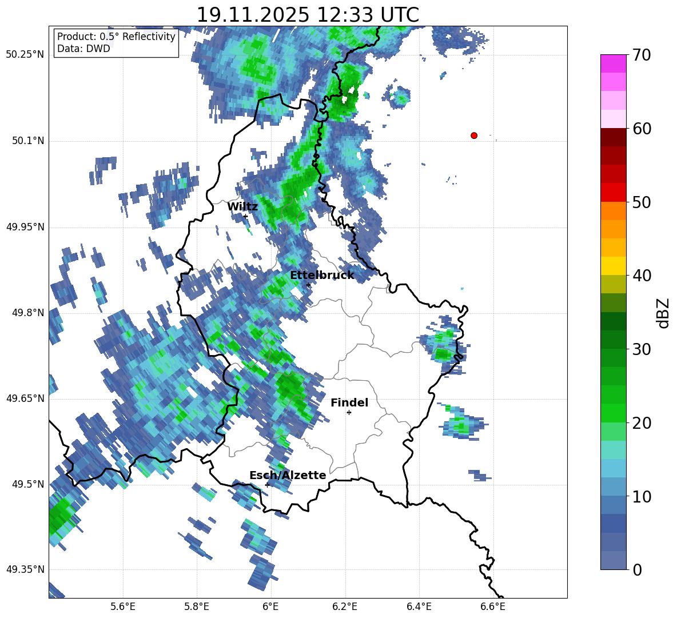Click the 5.8°E longitude label
The width and height of the screenshot is (677, 618).
tap(197, 607)
